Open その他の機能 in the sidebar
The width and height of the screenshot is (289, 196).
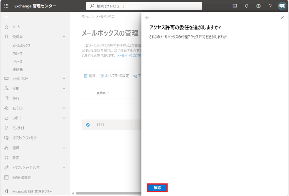[x=21, y=177]
